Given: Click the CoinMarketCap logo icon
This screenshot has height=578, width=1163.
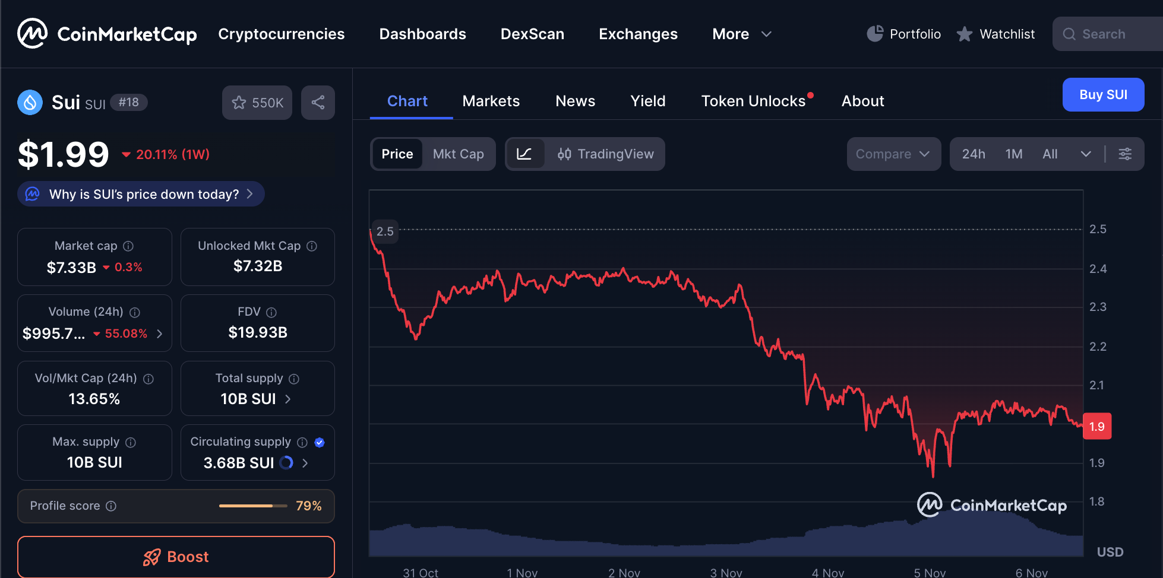Looking at the screenshot, I should click(x=32, y=33).
